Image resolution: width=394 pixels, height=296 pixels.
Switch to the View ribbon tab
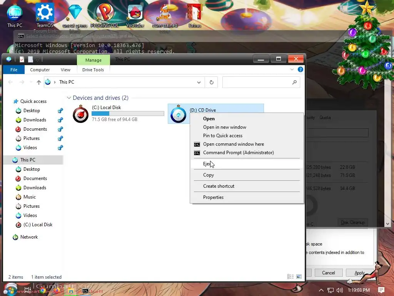(65, 70)
